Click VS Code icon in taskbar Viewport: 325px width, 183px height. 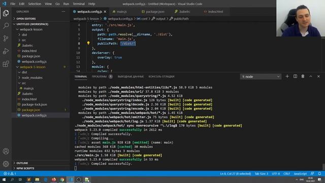click(70, 179)
